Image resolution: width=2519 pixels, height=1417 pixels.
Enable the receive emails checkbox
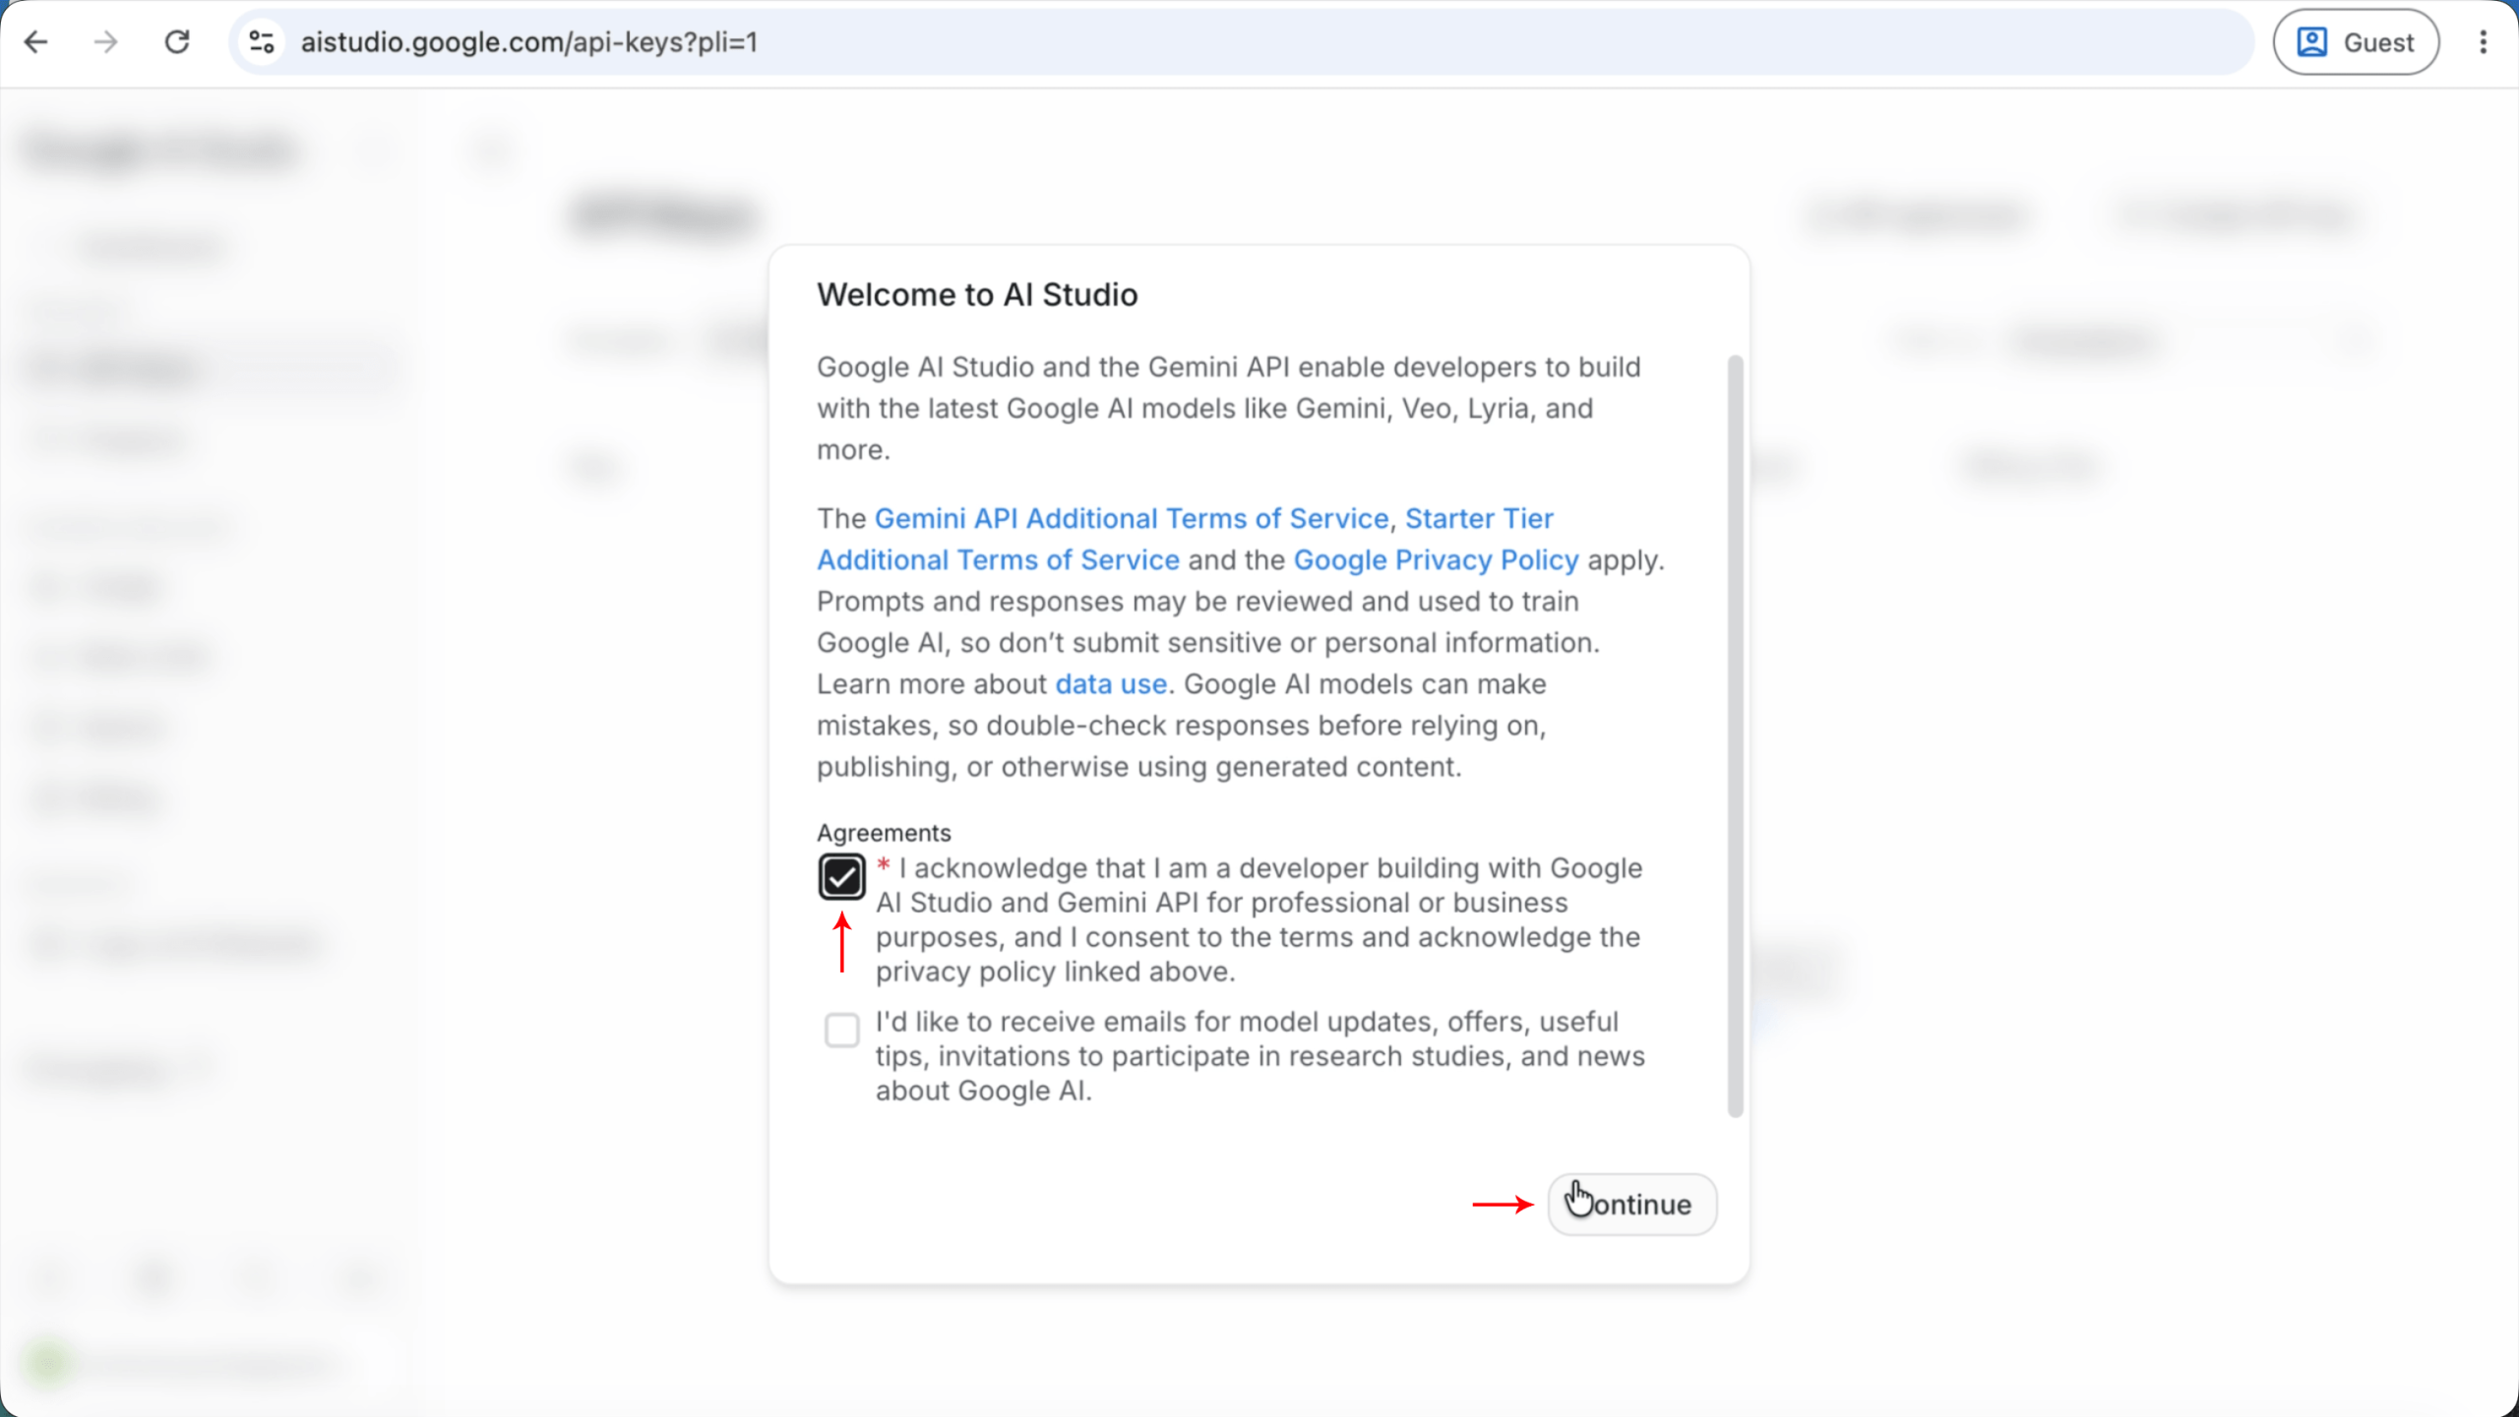point(841,1031)
